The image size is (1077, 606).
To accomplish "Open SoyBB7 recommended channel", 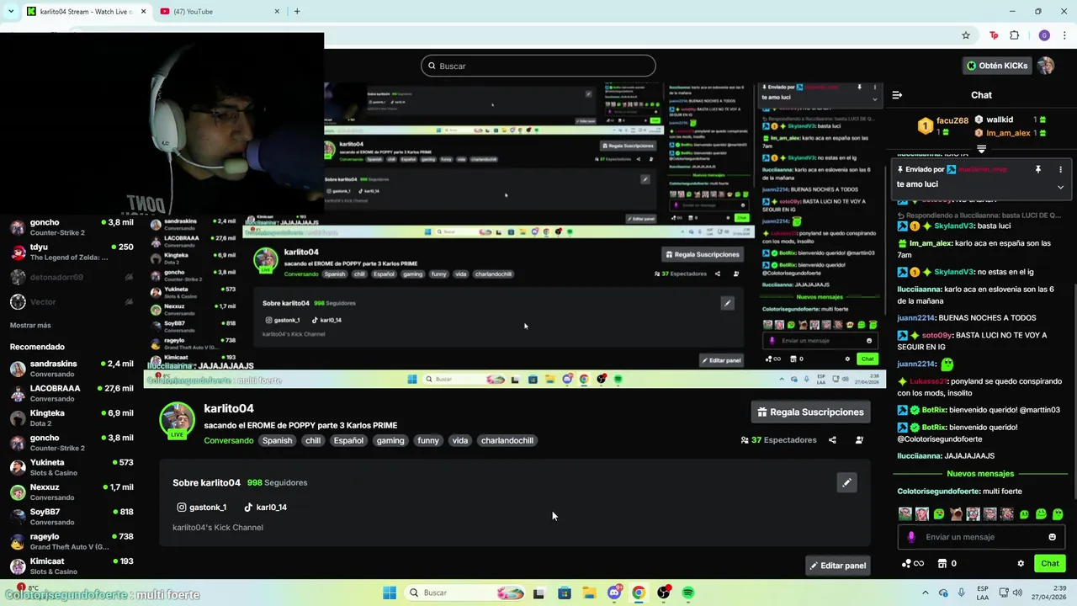I will [x=72, y=516].
